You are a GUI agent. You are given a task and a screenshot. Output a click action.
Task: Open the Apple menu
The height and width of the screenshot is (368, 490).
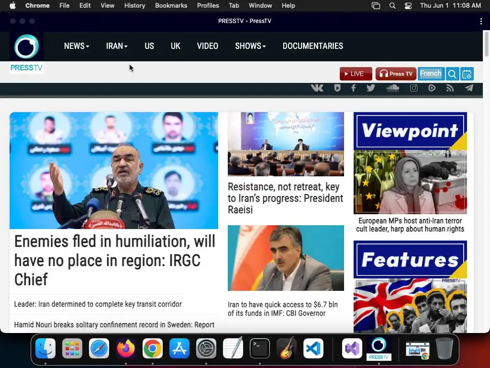tap(12, 6)
